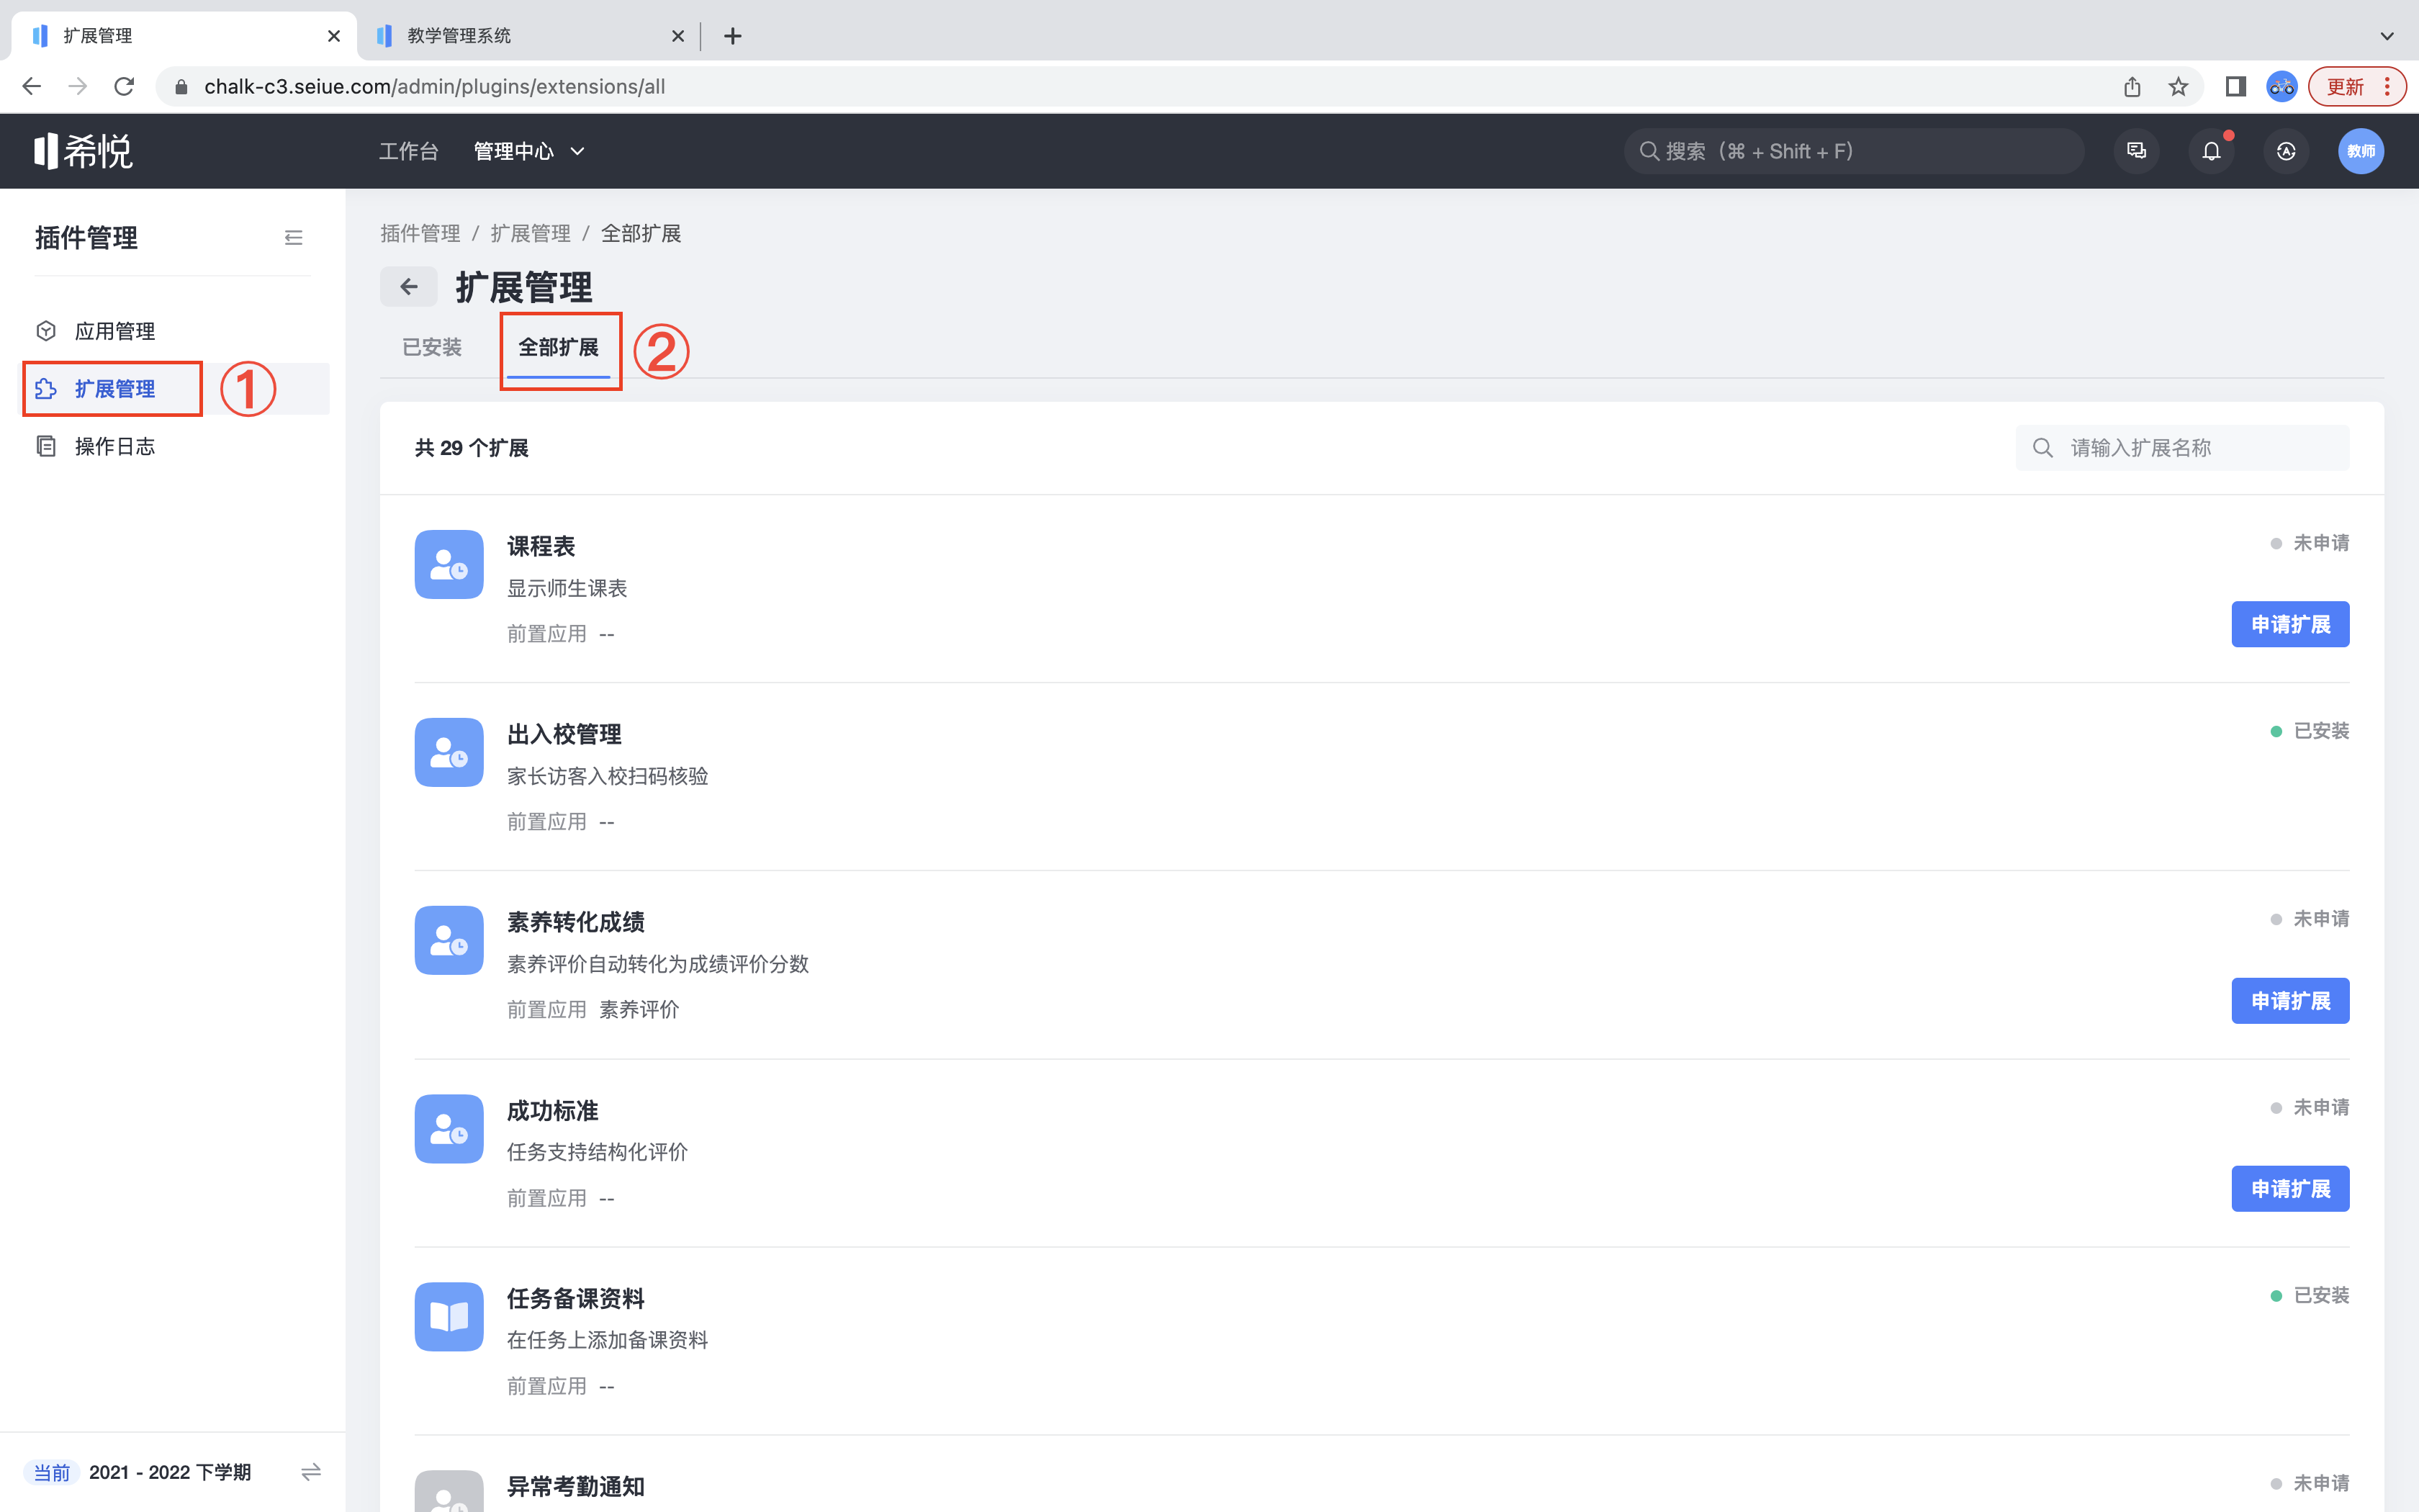Click the 任务备课资料 title text
This screenshot has width=2419, height=1512.
576,1299
